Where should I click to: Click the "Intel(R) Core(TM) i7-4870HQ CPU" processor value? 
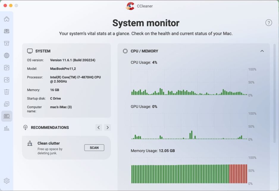point(76,79)
